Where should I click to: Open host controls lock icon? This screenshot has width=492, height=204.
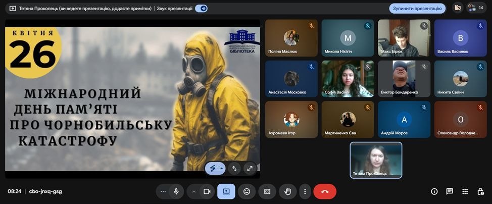tap(480, 191)
